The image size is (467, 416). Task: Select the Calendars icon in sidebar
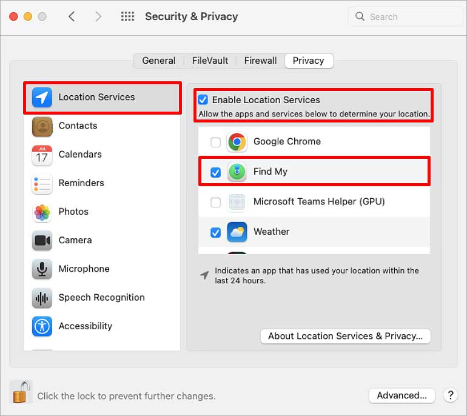42,155
